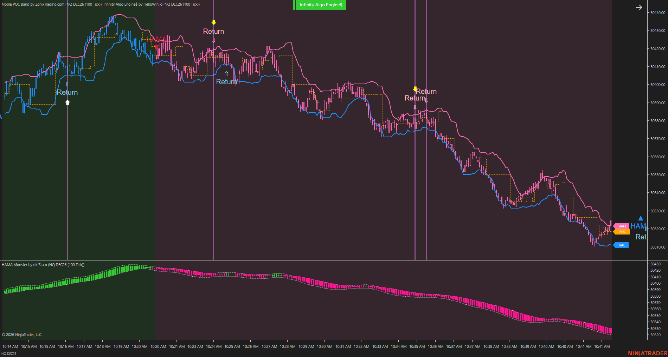Click the Return label beside the white up arrow

pos(67,92)
